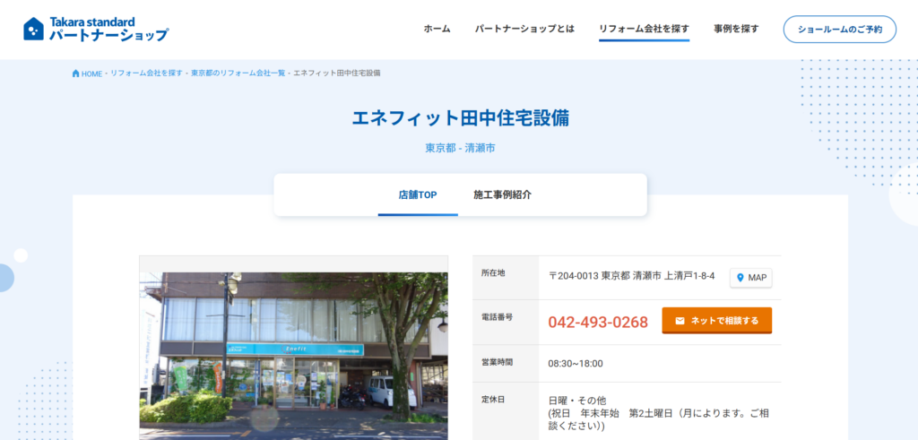Click the envelope ネットで相談する button
Viewport: 918px width, 440px height.
pyautogui.click(x=716, y=321)
